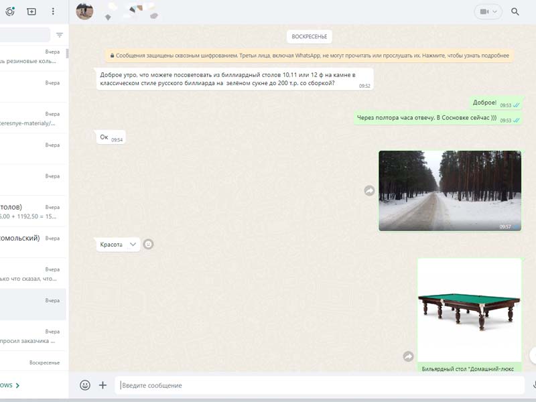Forward the billiard table image message
Image resolution: width=536 pixels, height=402 pixels.
coord(408,356)
